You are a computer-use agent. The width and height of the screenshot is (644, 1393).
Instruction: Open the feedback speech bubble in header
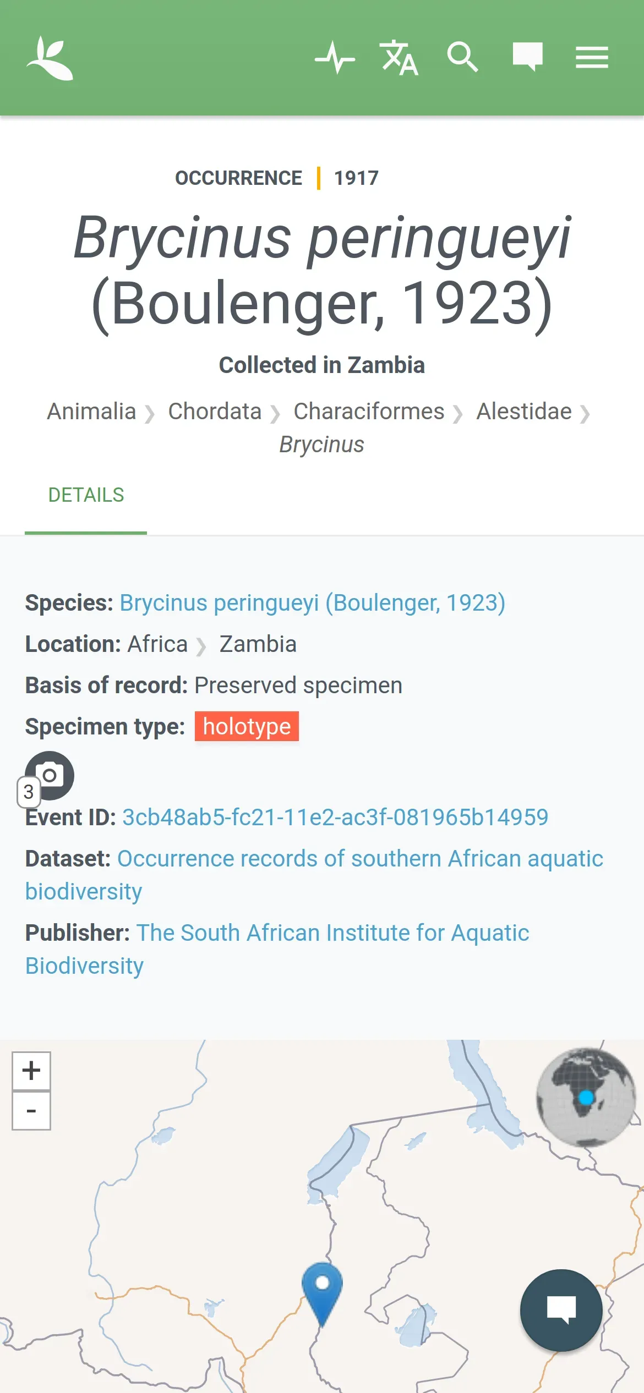pyautogui.click(x=527, y=57)
